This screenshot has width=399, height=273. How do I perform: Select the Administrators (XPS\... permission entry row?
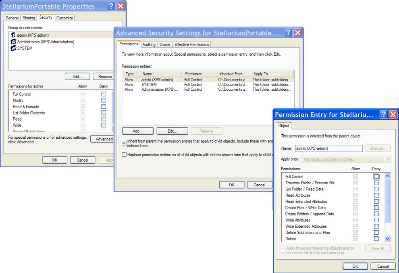208,90
